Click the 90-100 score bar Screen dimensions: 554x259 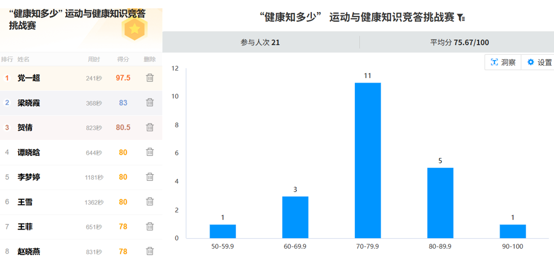512,231
